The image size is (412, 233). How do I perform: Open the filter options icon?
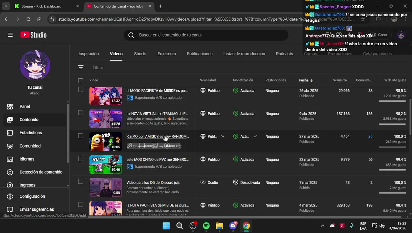pos(81,67)
